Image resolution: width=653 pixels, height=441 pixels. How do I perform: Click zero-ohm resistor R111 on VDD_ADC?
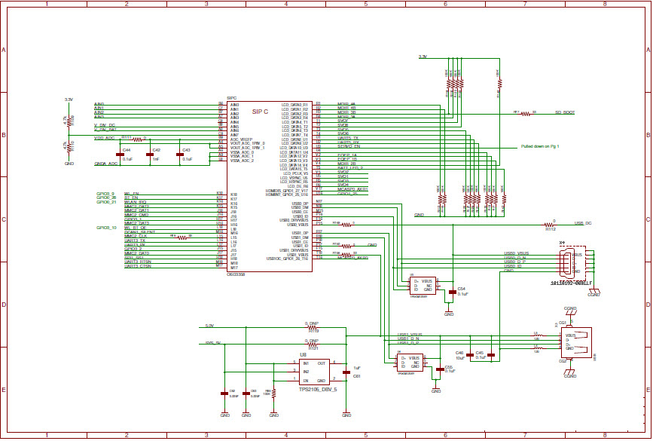136,139
